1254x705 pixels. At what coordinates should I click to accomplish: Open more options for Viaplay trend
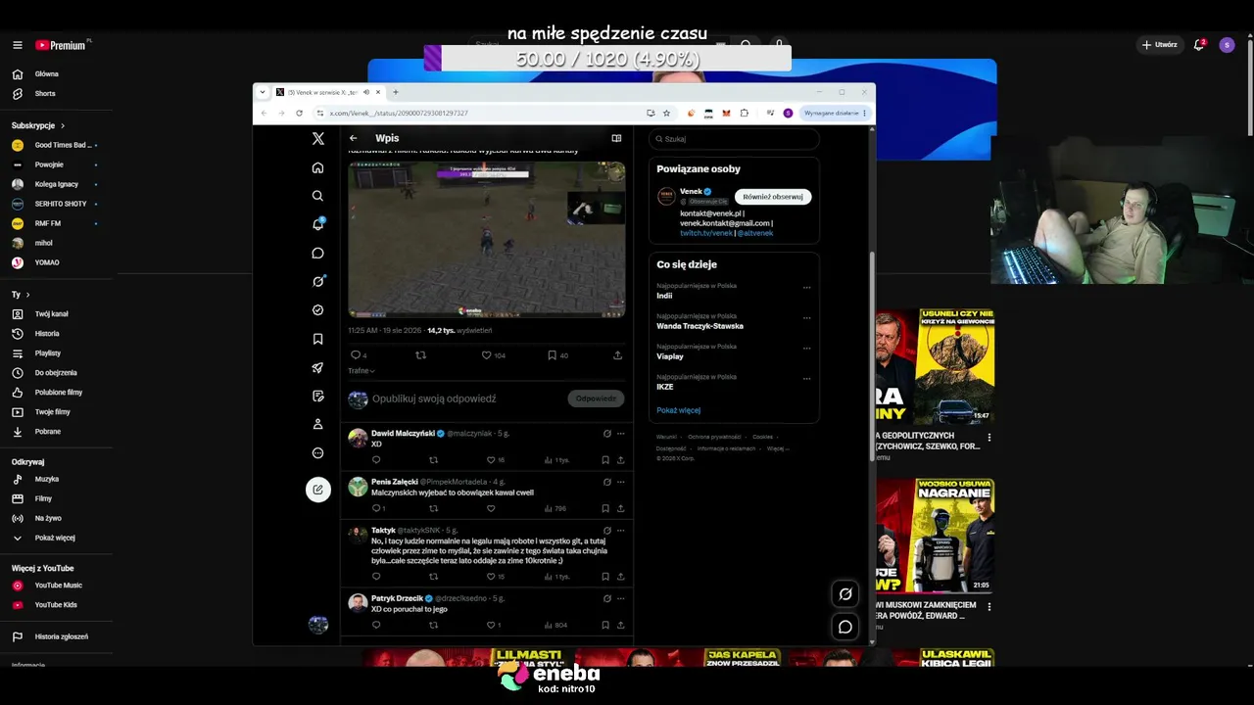pyautogui.click(x=807, y=349)
